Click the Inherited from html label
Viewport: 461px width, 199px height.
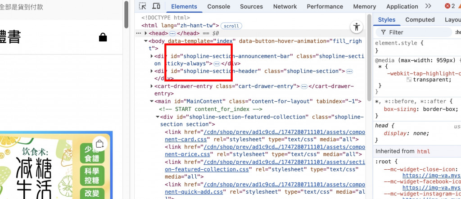click(x=403, y=151)
